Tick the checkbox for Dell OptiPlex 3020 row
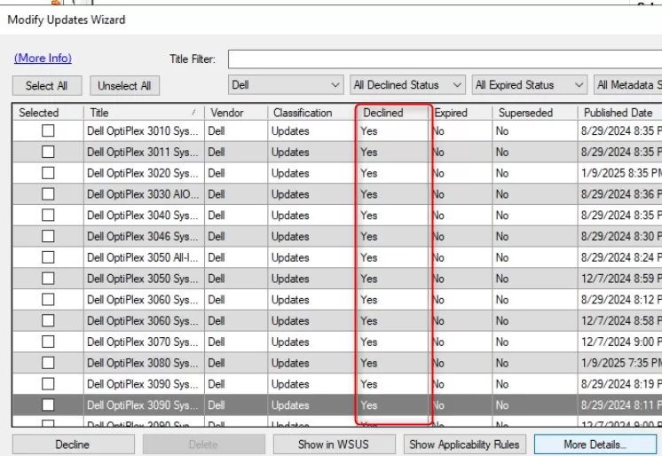The width and height of the screenshot is (662, 456). [48, 173]
